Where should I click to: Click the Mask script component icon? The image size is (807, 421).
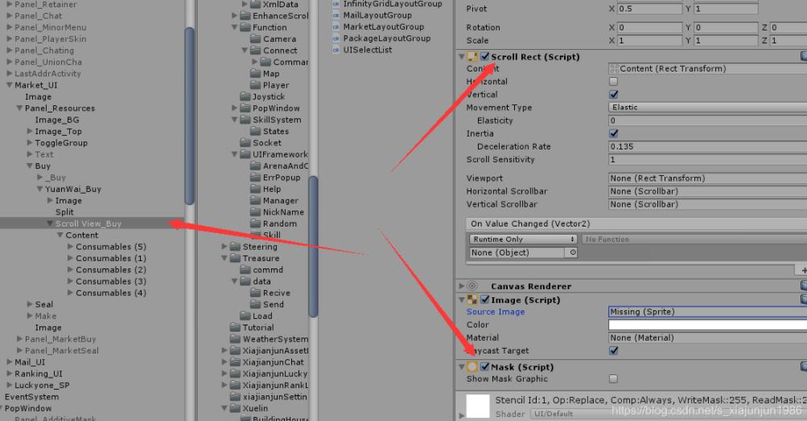pyautogui.click(x=472, y=366)
